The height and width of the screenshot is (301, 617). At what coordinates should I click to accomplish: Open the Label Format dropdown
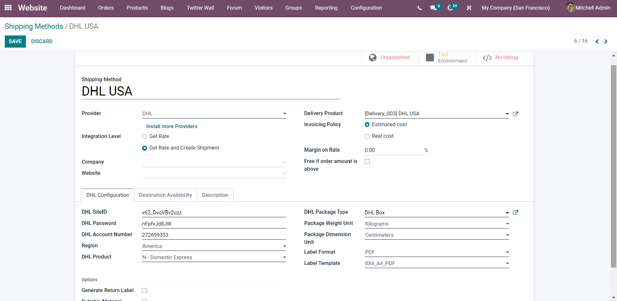tap(437, 252)
